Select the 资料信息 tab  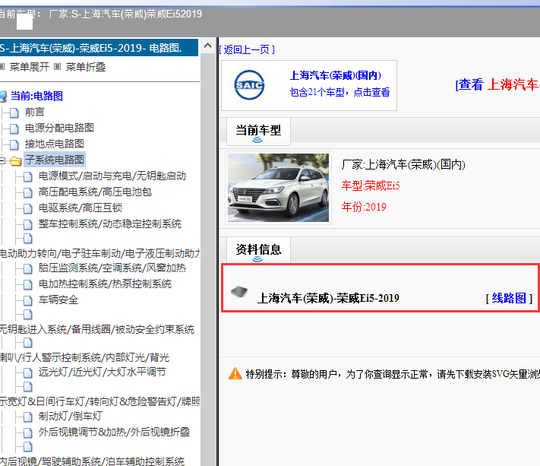point(258,250)
